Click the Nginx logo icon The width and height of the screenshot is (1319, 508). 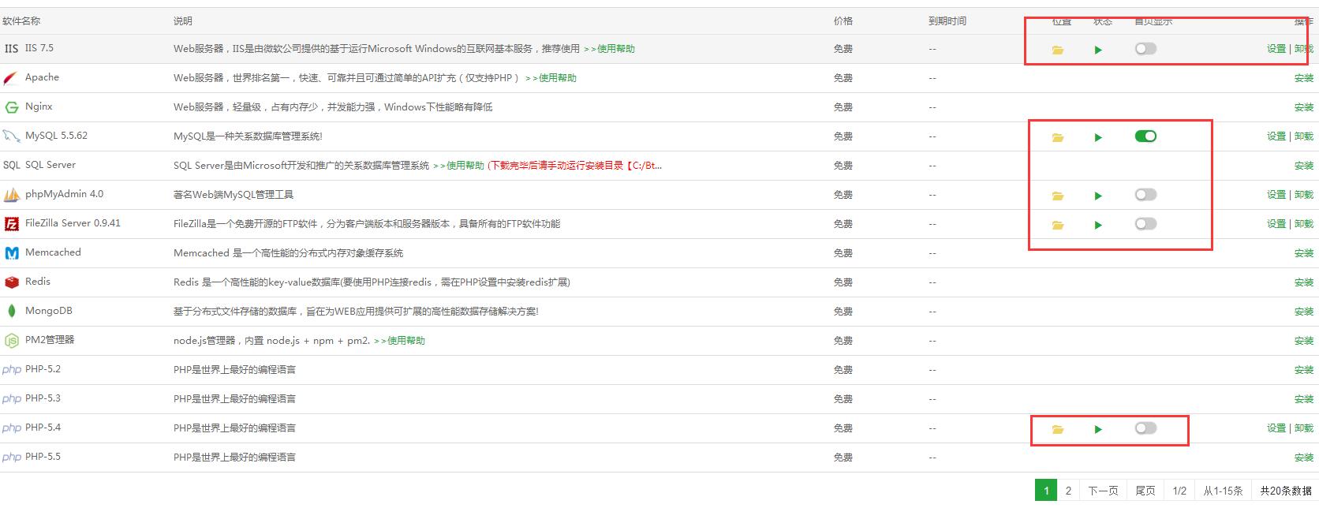(11, 107)
